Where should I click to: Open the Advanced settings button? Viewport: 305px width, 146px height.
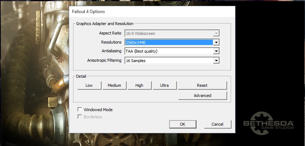(202, 96)
